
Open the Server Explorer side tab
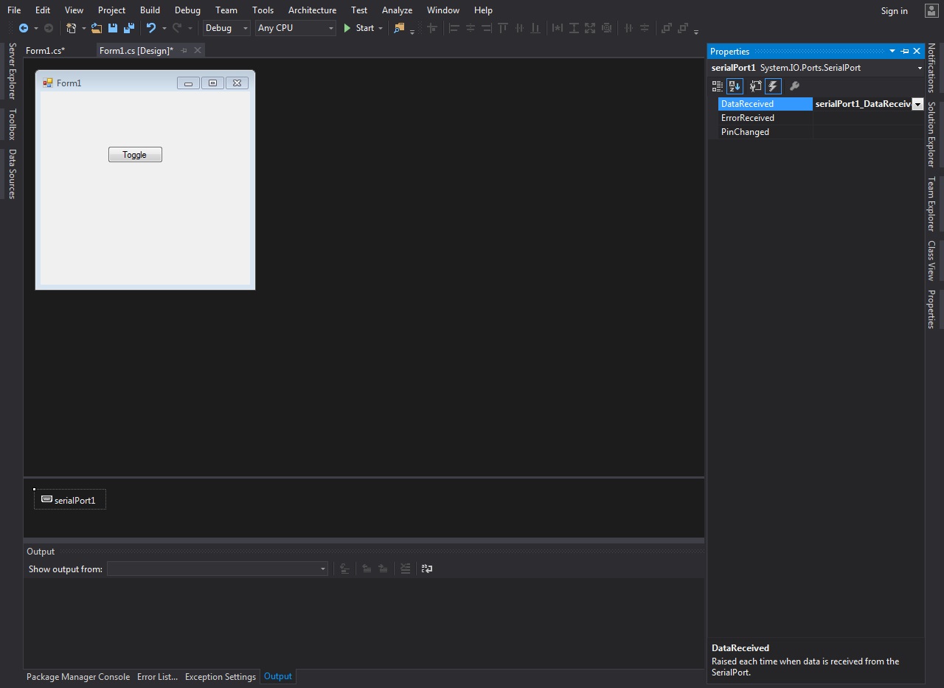pyautogui.click(x=13, y=72)
